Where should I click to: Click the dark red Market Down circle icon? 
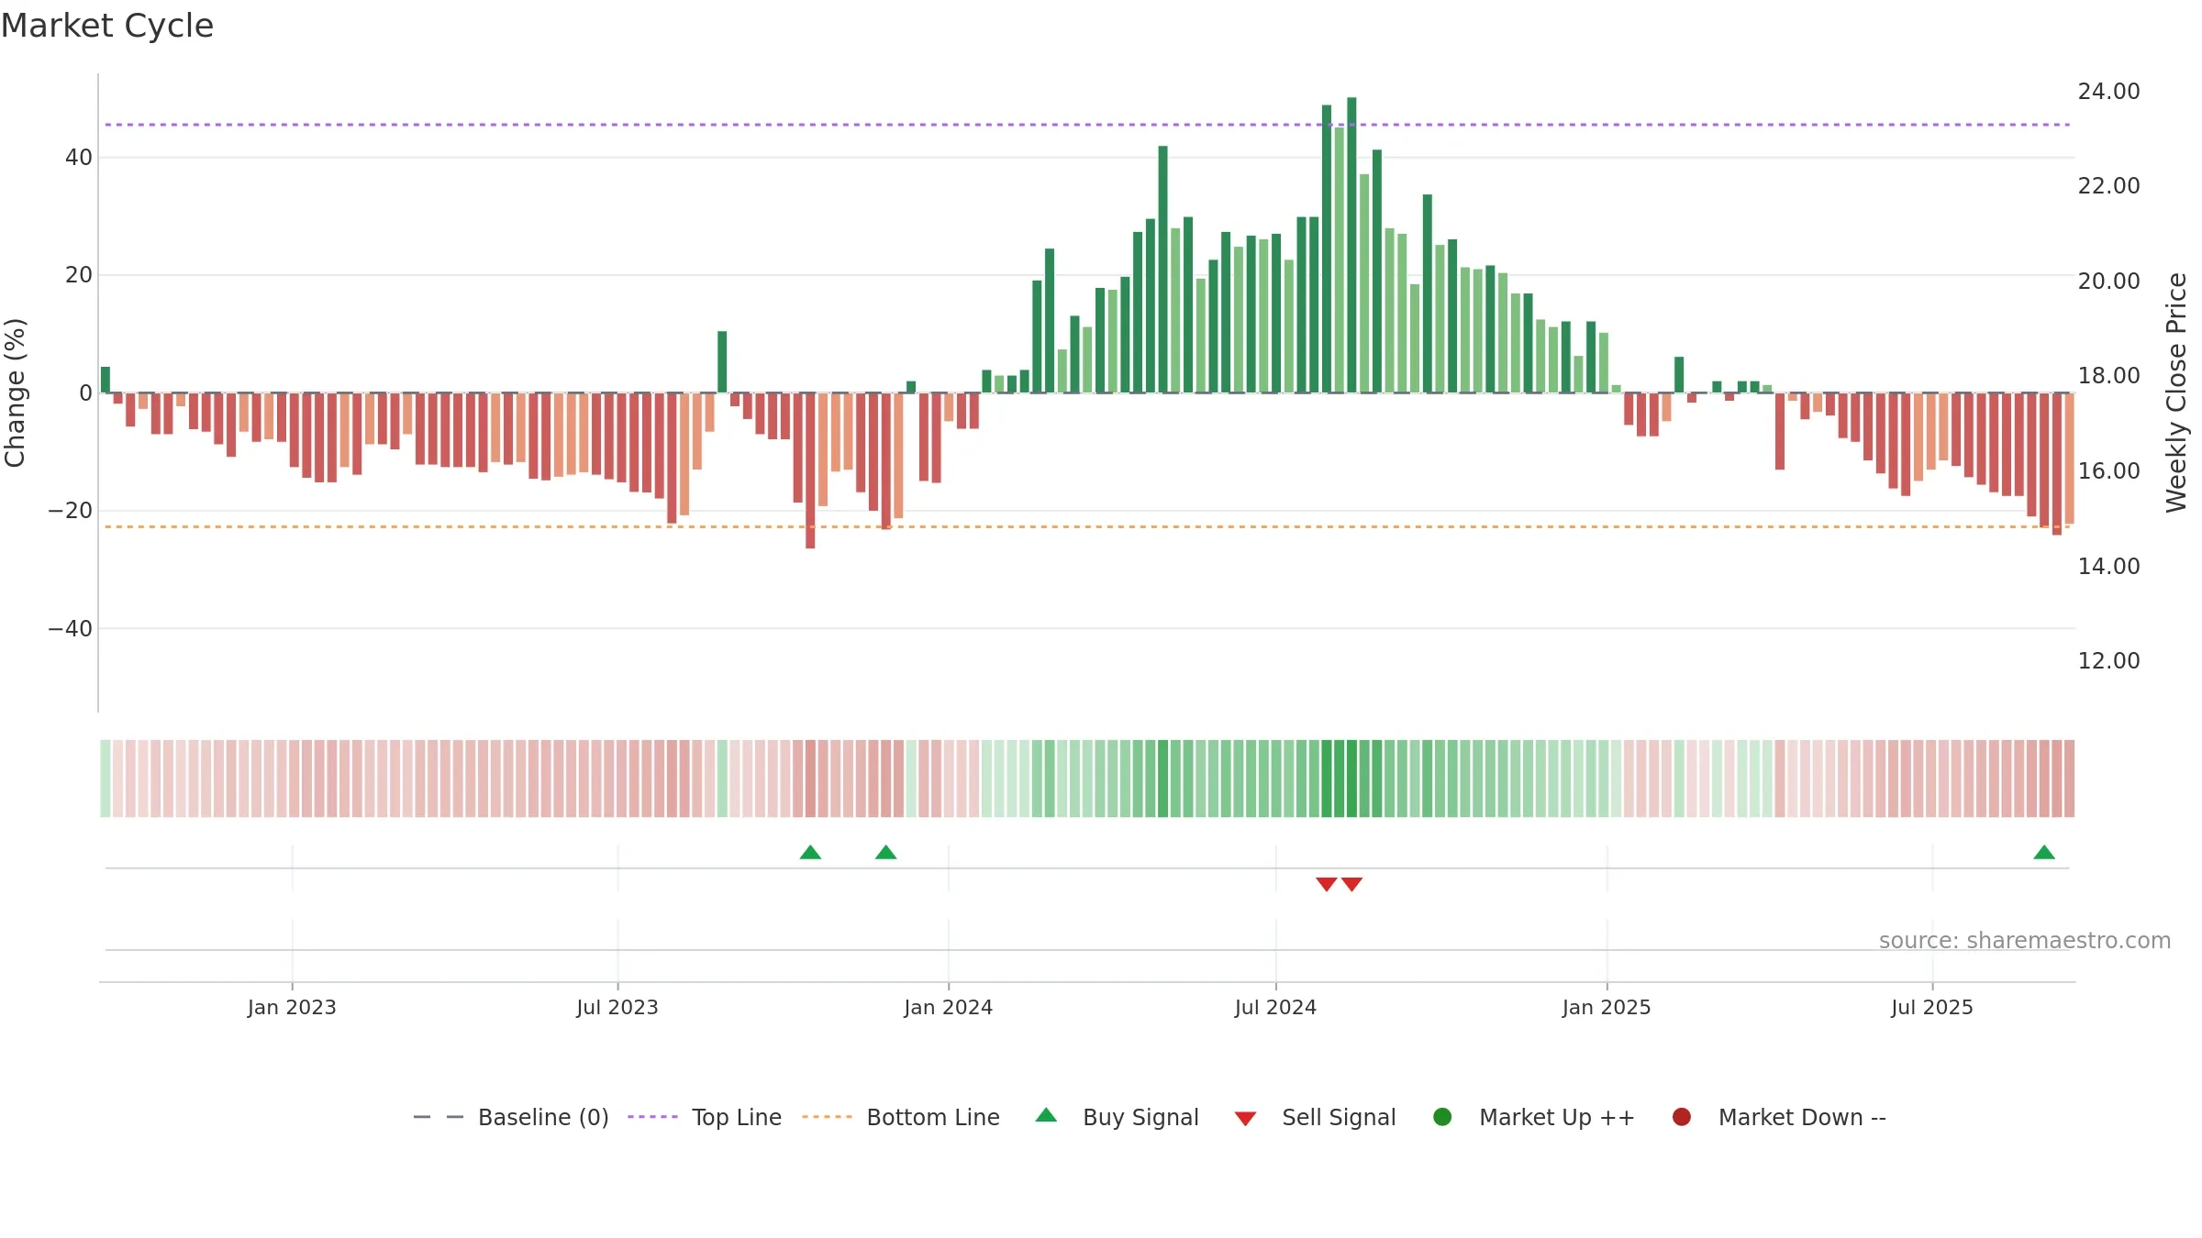(x=1682, y=1117)
